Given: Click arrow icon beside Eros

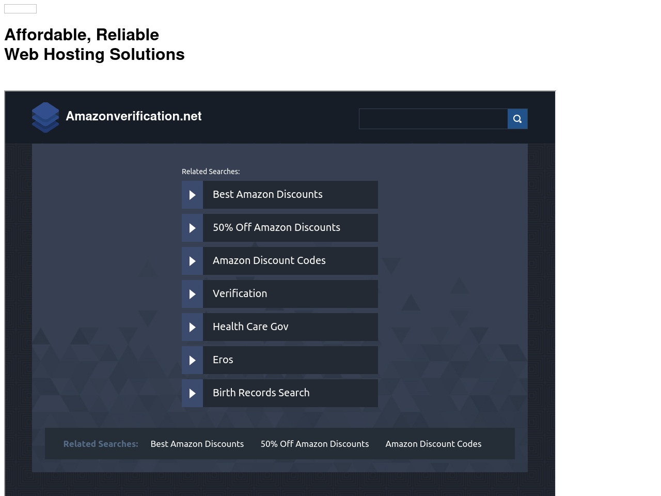Looking at the screenshot, I should coord(192,360).
